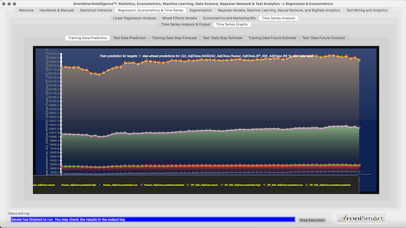This screenshot has width=406, height=228.
Task: Select the Time Series Analysis tab
Action: coord(278,18)
